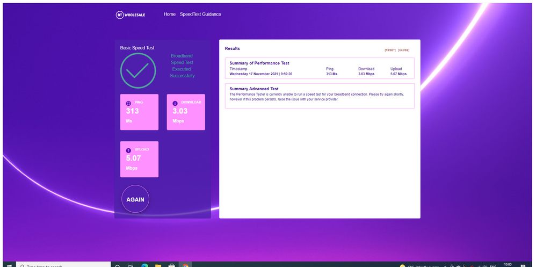The image size is (536, 267).
Task: Open SpeedTest Guidance page
Action: point(200,15)
